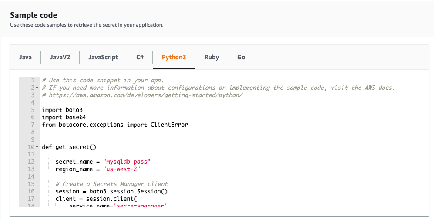Open the Go code sample

[x=241, y=57]
